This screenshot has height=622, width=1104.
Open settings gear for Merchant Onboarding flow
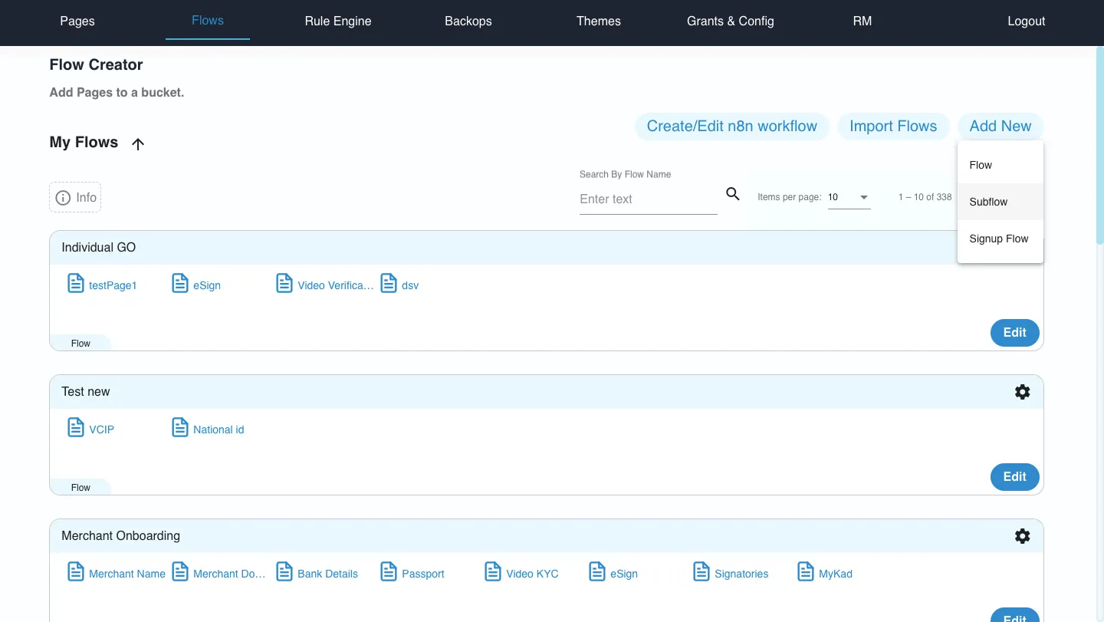coord(1022,536)
